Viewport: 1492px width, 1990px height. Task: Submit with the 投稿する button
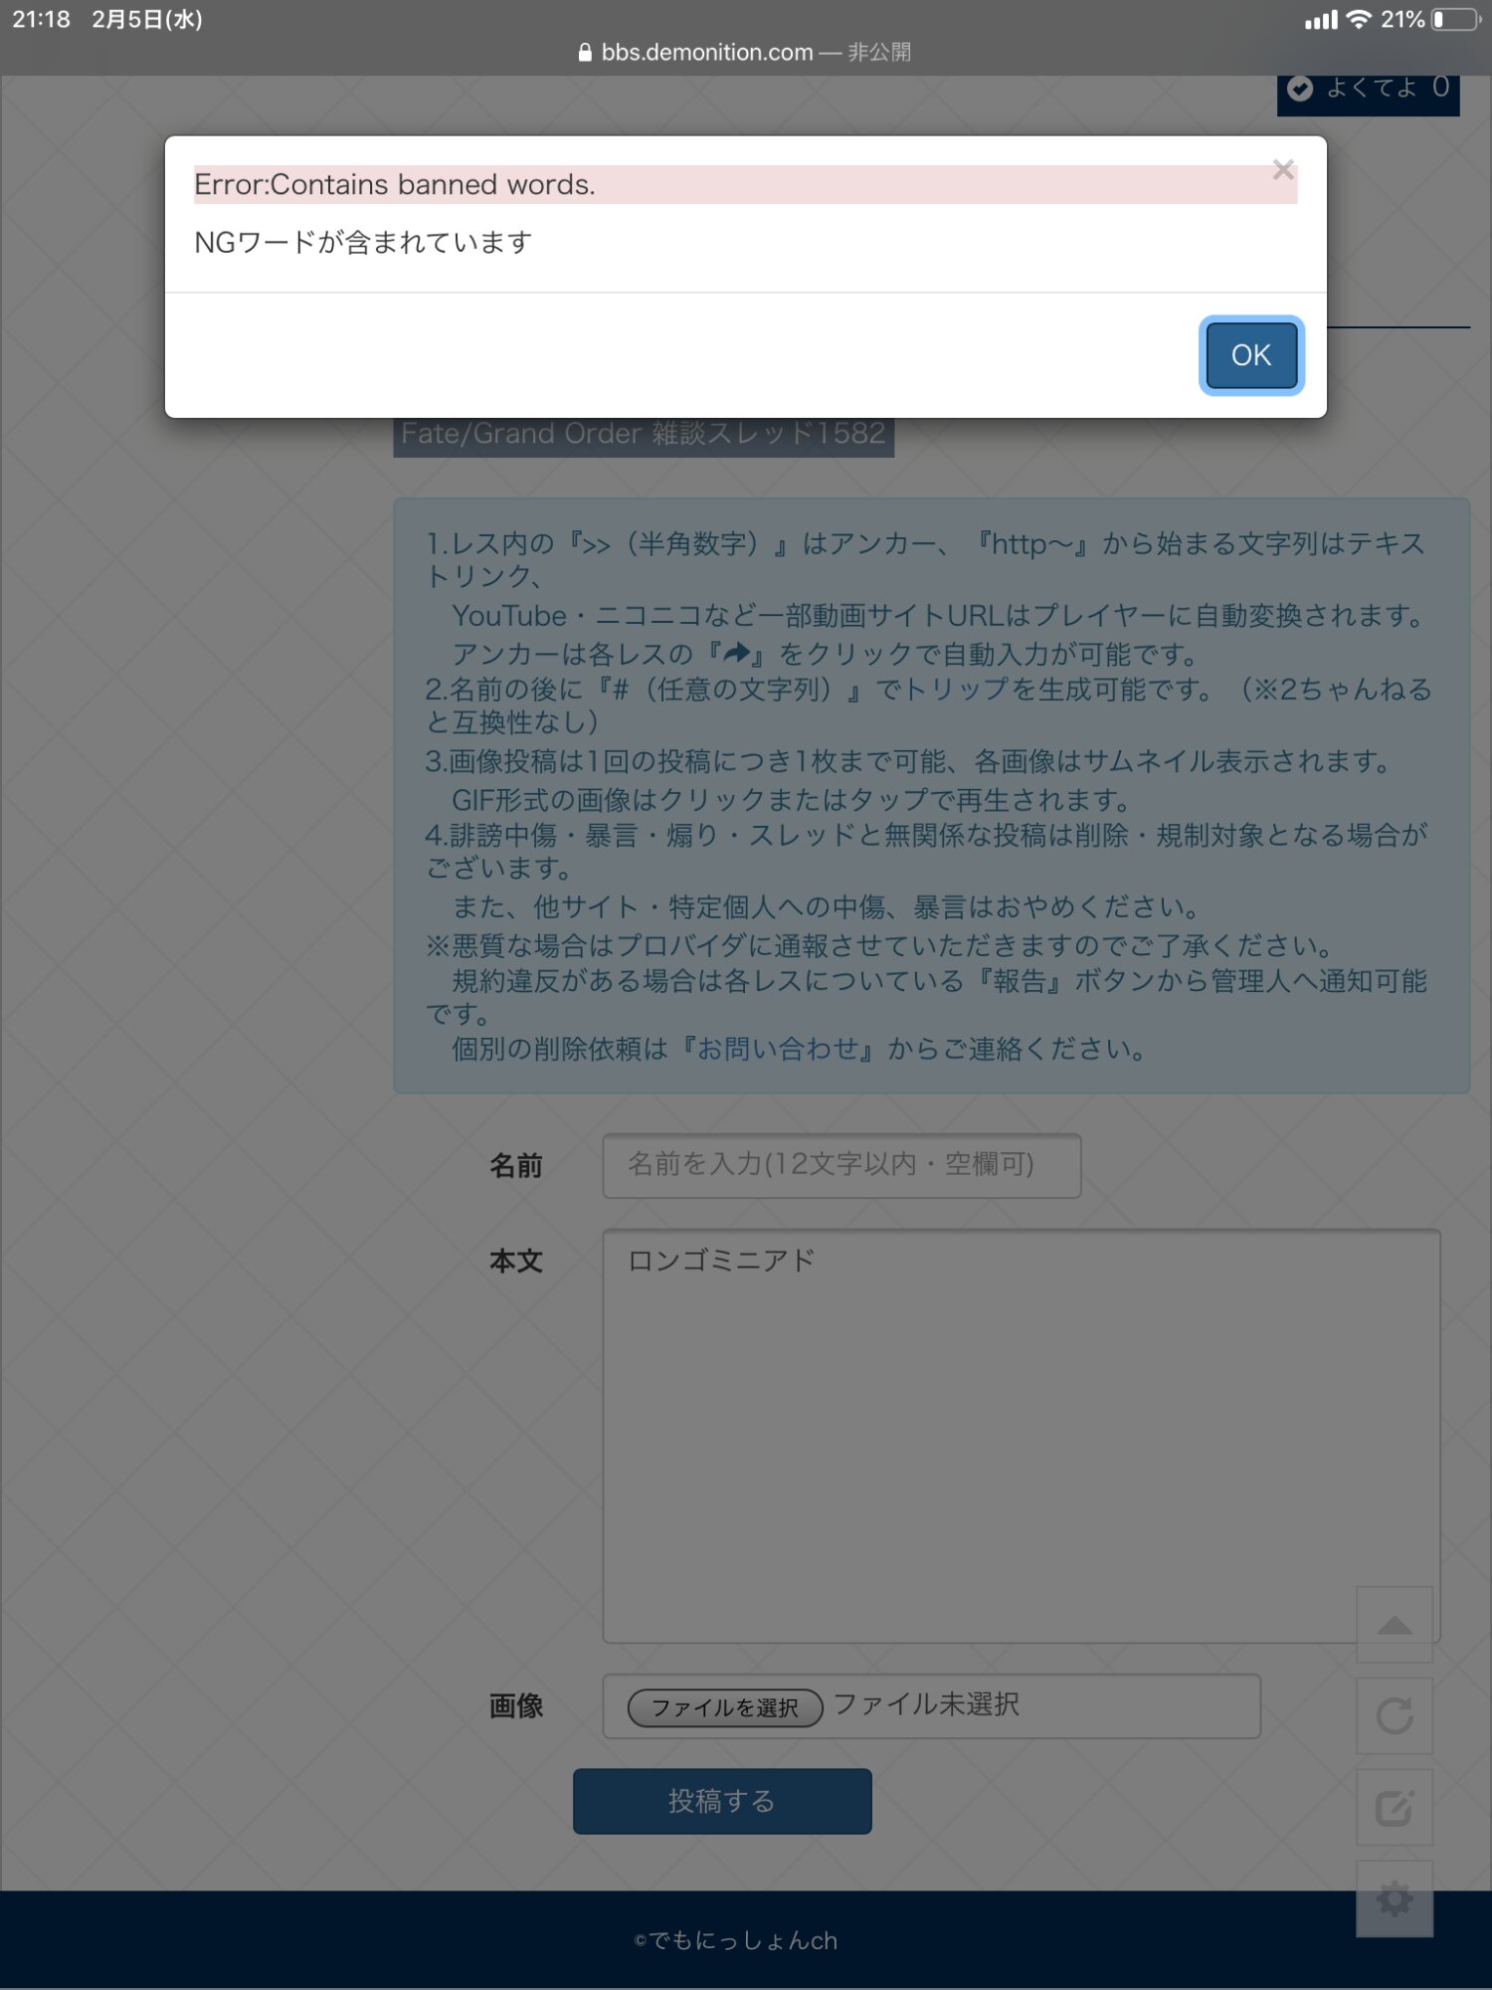coord(722,1801)
